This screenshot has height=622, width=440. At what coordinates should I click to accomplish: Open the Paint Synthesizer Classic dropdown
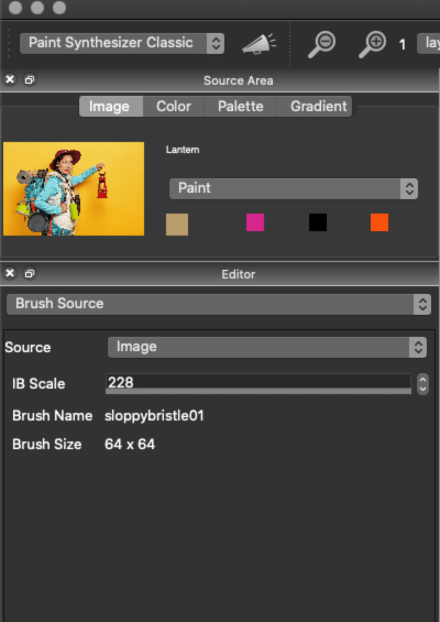coord(122,43)
